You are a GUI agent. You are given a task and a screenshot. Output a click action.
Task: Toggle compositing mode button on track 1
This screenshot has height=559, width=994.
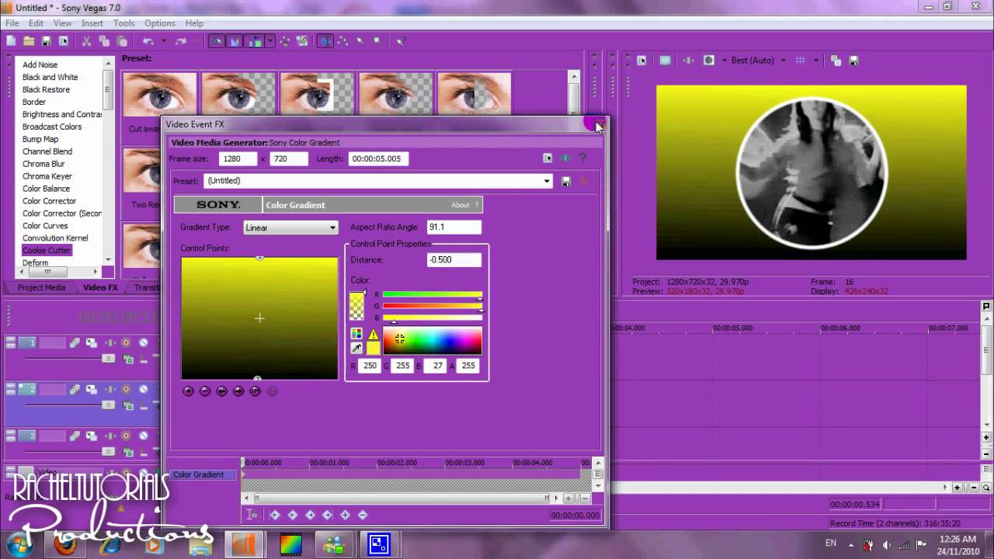127,359
